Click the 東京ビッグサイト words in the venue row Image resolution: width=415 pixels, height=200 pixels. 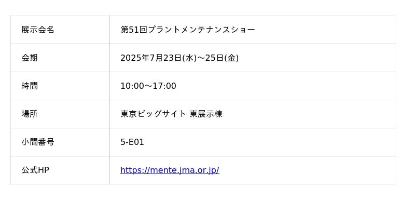(x=153, y=114)
